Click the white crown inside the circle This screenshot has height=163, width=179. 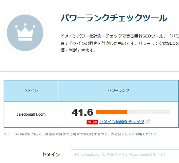coord(25,32)
